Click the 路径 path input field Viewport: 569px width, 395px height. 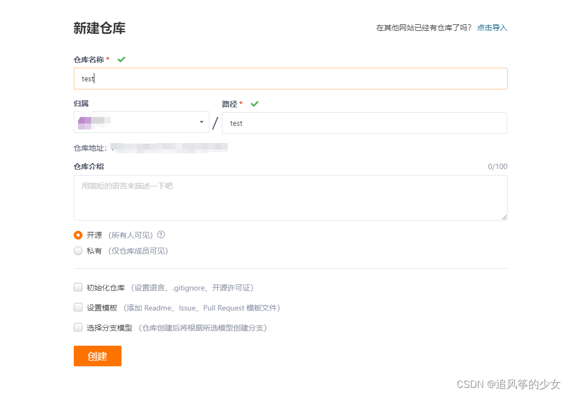tap(365, 123)
